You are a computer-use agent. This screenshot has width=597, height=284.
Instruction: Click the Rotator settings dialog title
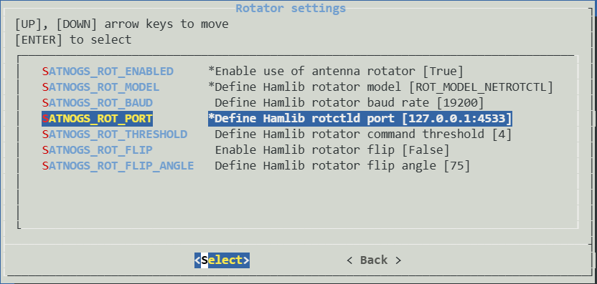291,9
